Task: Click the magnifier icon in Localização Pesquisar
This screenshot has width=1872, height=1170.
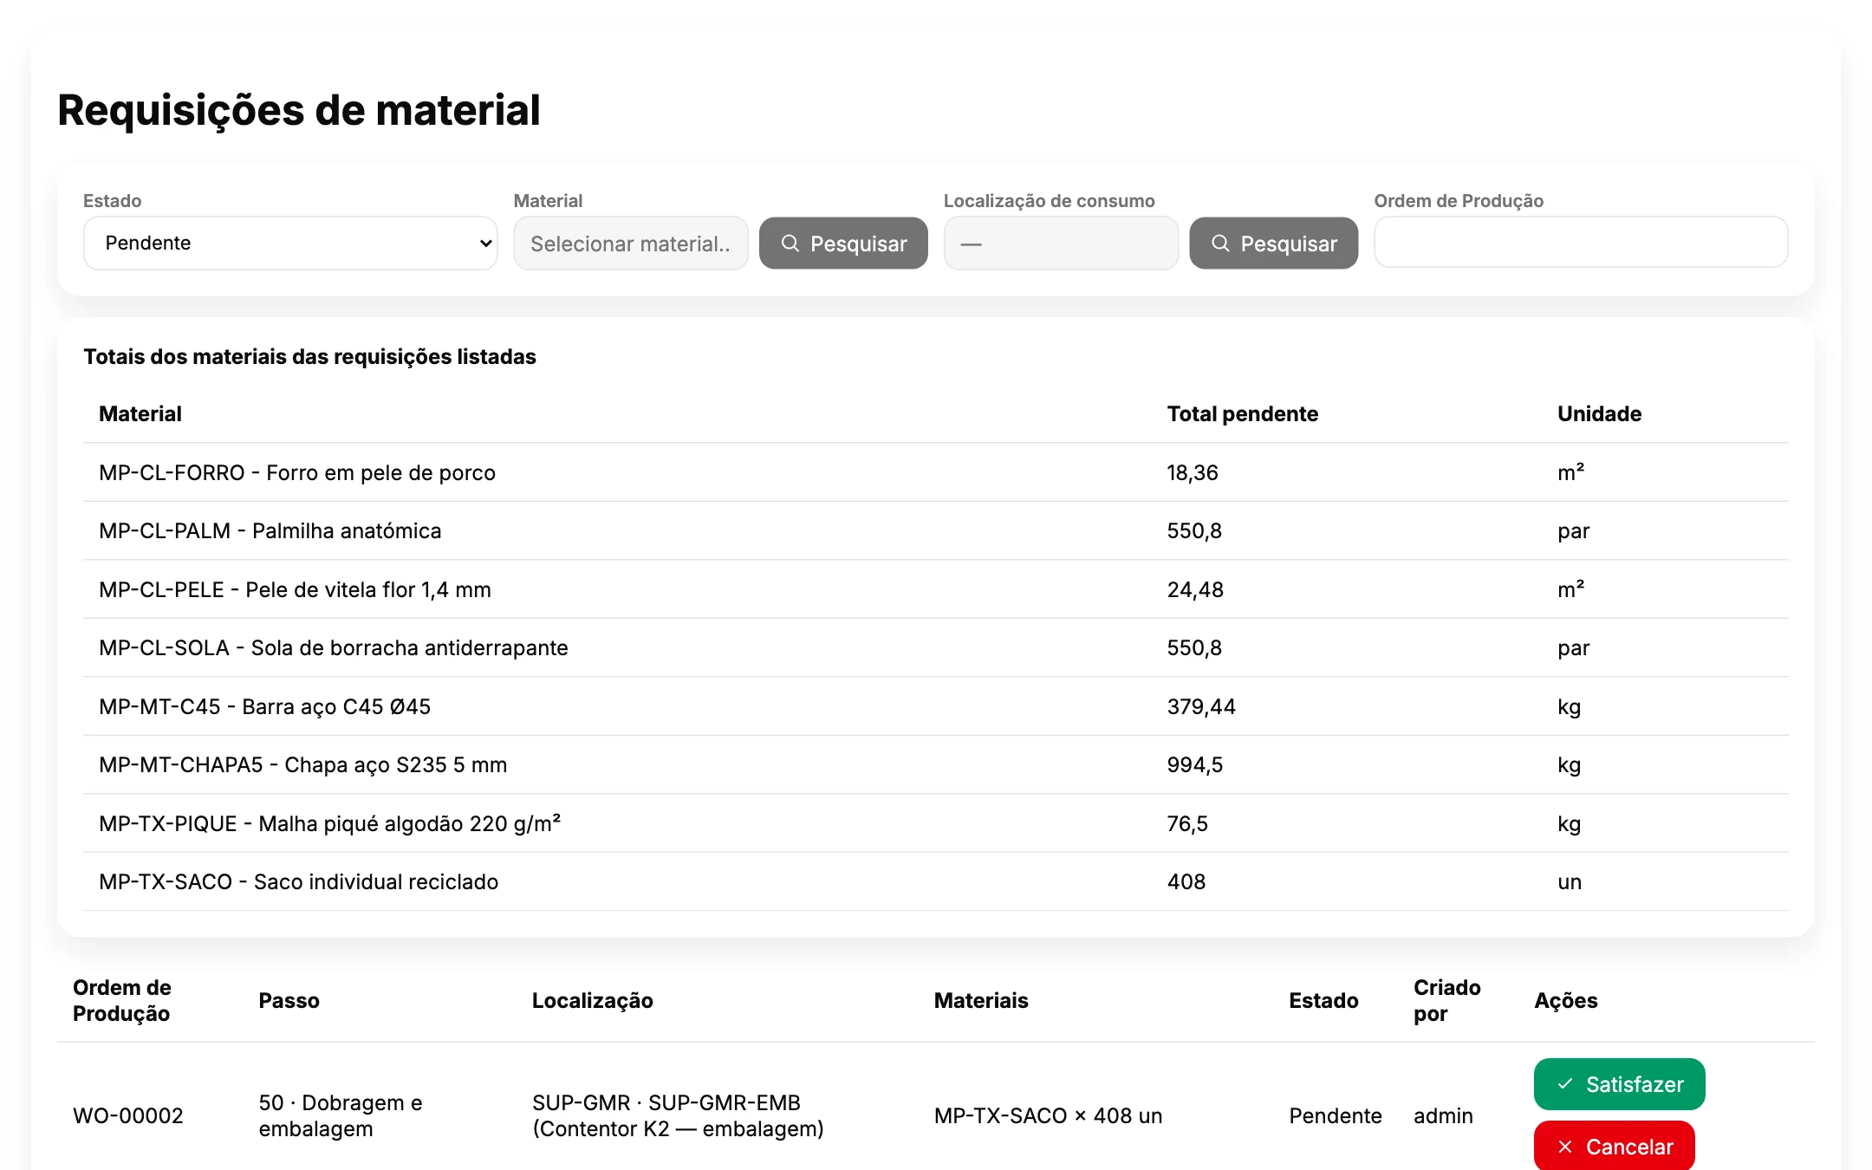Action: 1220,244
